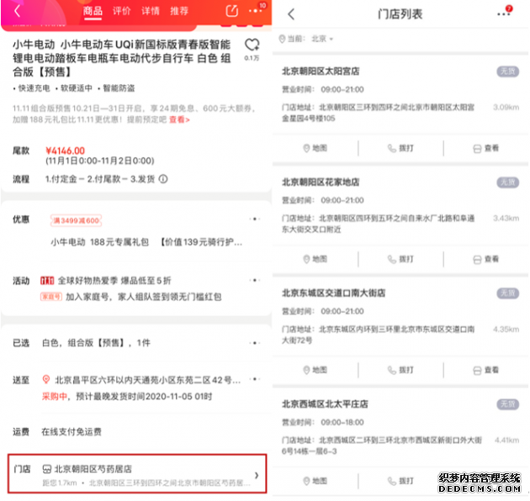Image resolution: width=530 pixels, height=501 pixels.
Task: Open the more options dots on product page
Action: [255, 11]
